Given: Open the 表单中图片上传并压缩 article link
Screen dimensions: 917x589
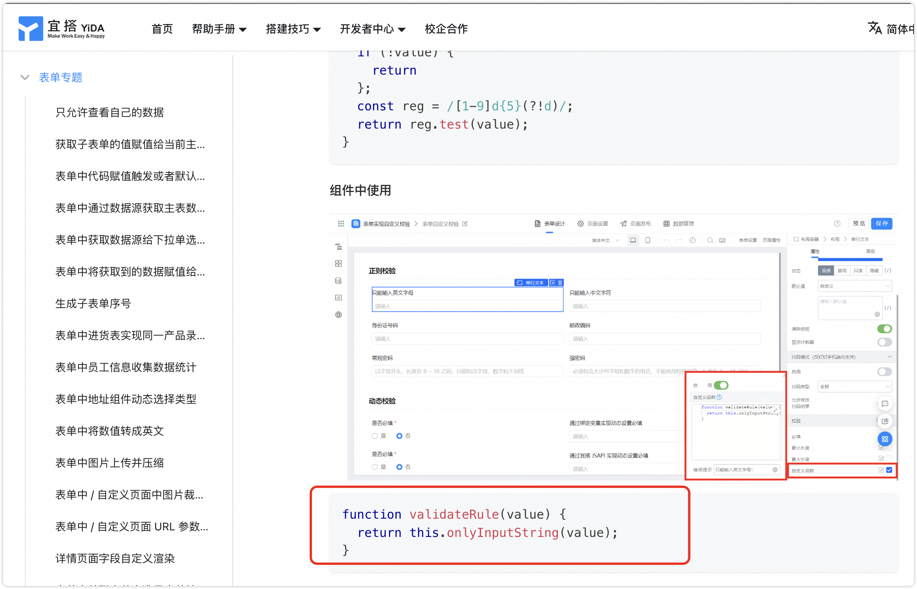Looking at the screenshot, I should coord(110,463).
